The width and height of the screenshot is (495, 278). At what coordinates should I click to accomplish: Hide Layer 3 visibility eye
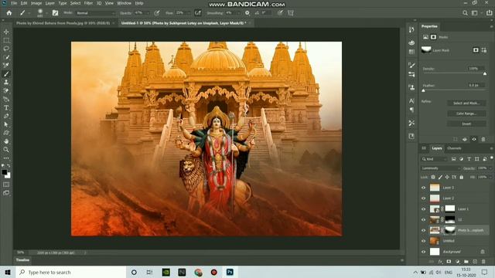423,188
